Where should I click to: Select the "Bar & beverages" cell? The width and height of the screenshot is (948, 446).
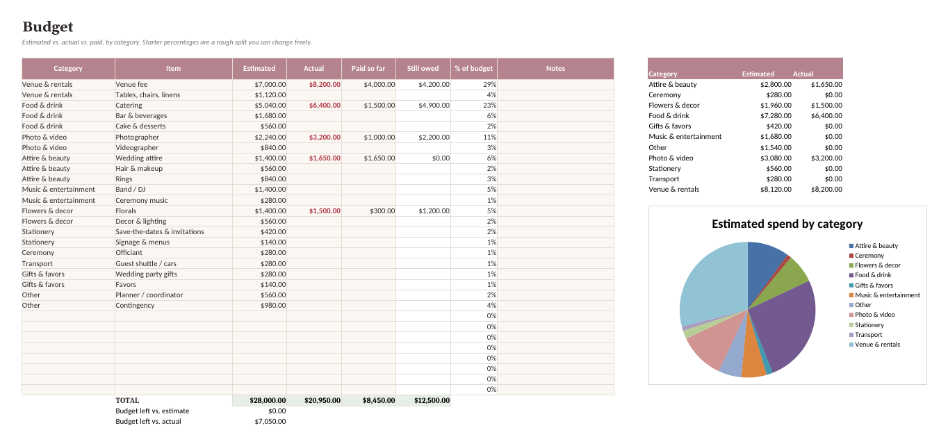[174, 116]
